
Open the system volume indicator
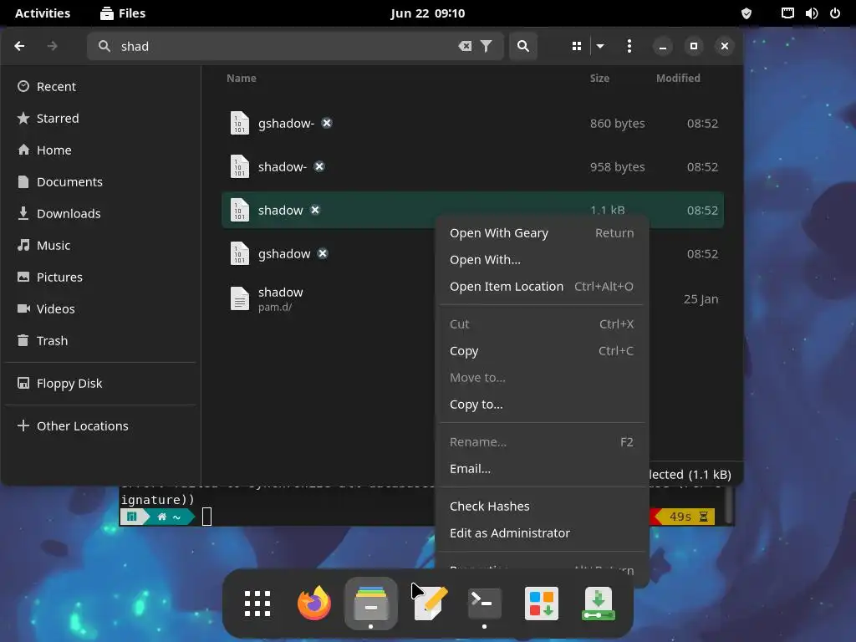(811, 13)
